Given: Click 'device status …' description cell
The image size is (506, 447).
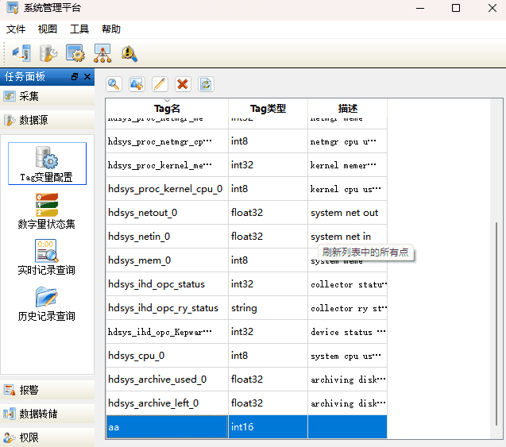Looking at the screenshot, I should pyautogui.click(x=348, y=332).
